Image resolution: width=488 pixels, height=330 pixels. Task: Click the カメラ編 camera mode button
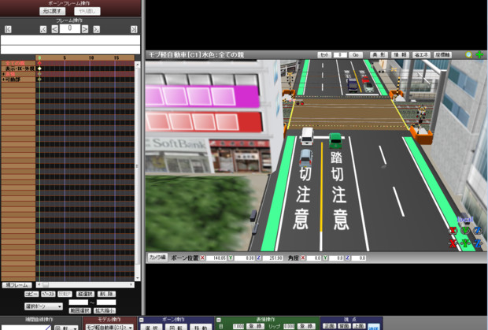[x=157, y=258]
